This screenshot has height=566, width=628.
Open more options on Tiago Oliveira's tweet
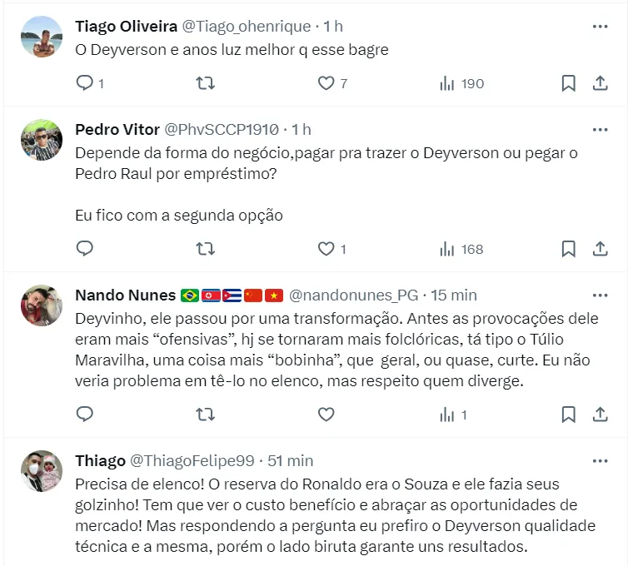coord(600,27)
